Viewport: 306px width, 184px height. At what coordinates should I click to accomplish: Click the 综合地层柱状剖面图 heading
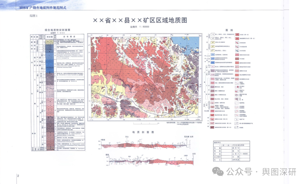[57, 30]
